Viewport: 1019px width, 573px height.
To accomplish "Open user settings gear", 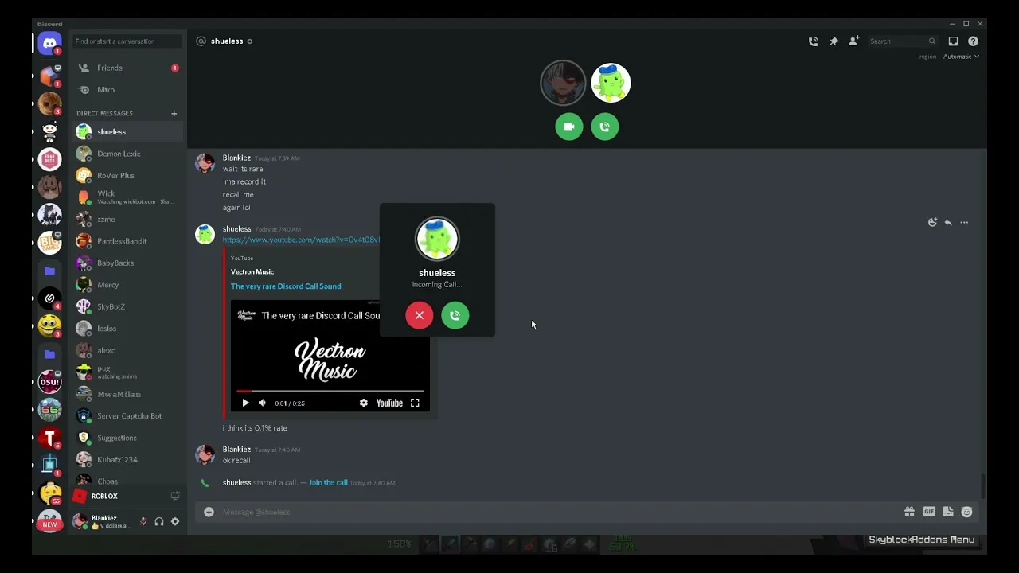I will point(175,522).
